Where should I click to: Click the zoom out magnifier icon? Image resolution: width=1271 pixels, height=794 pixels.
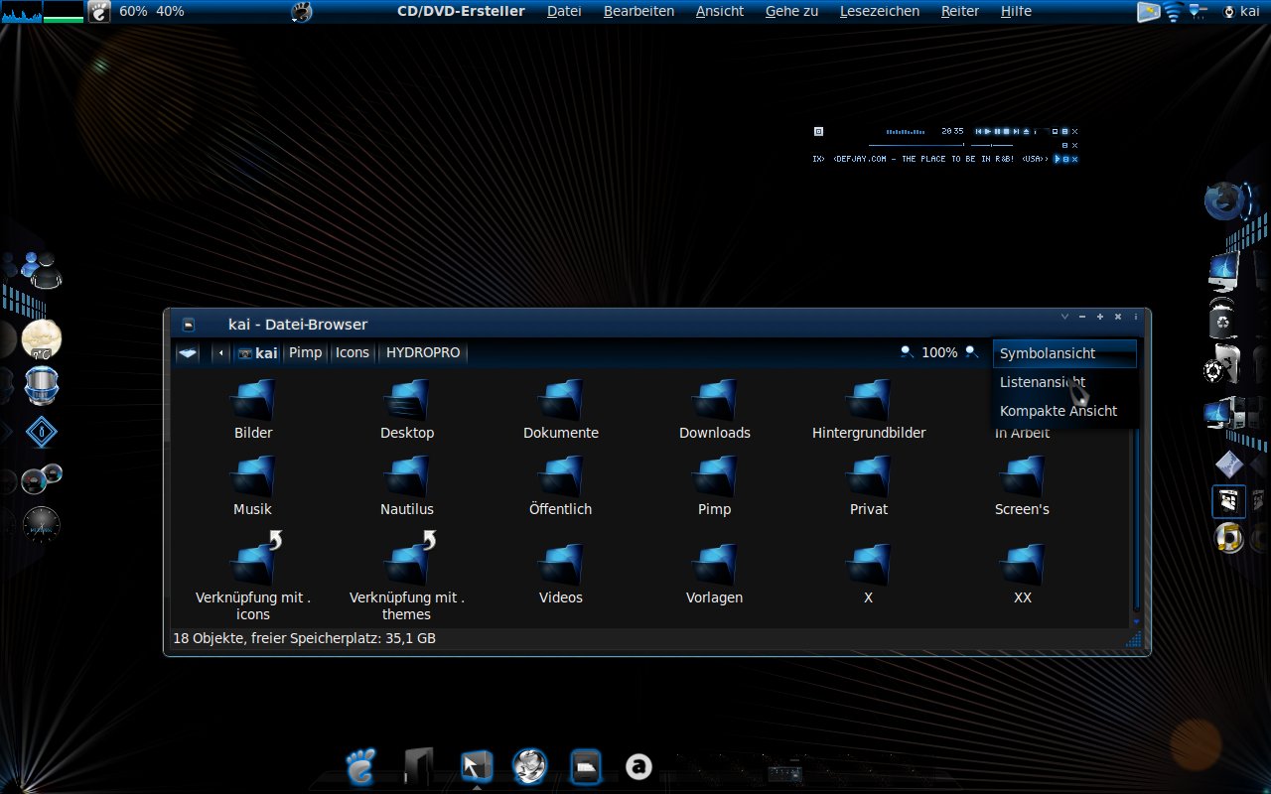[907, 351]
